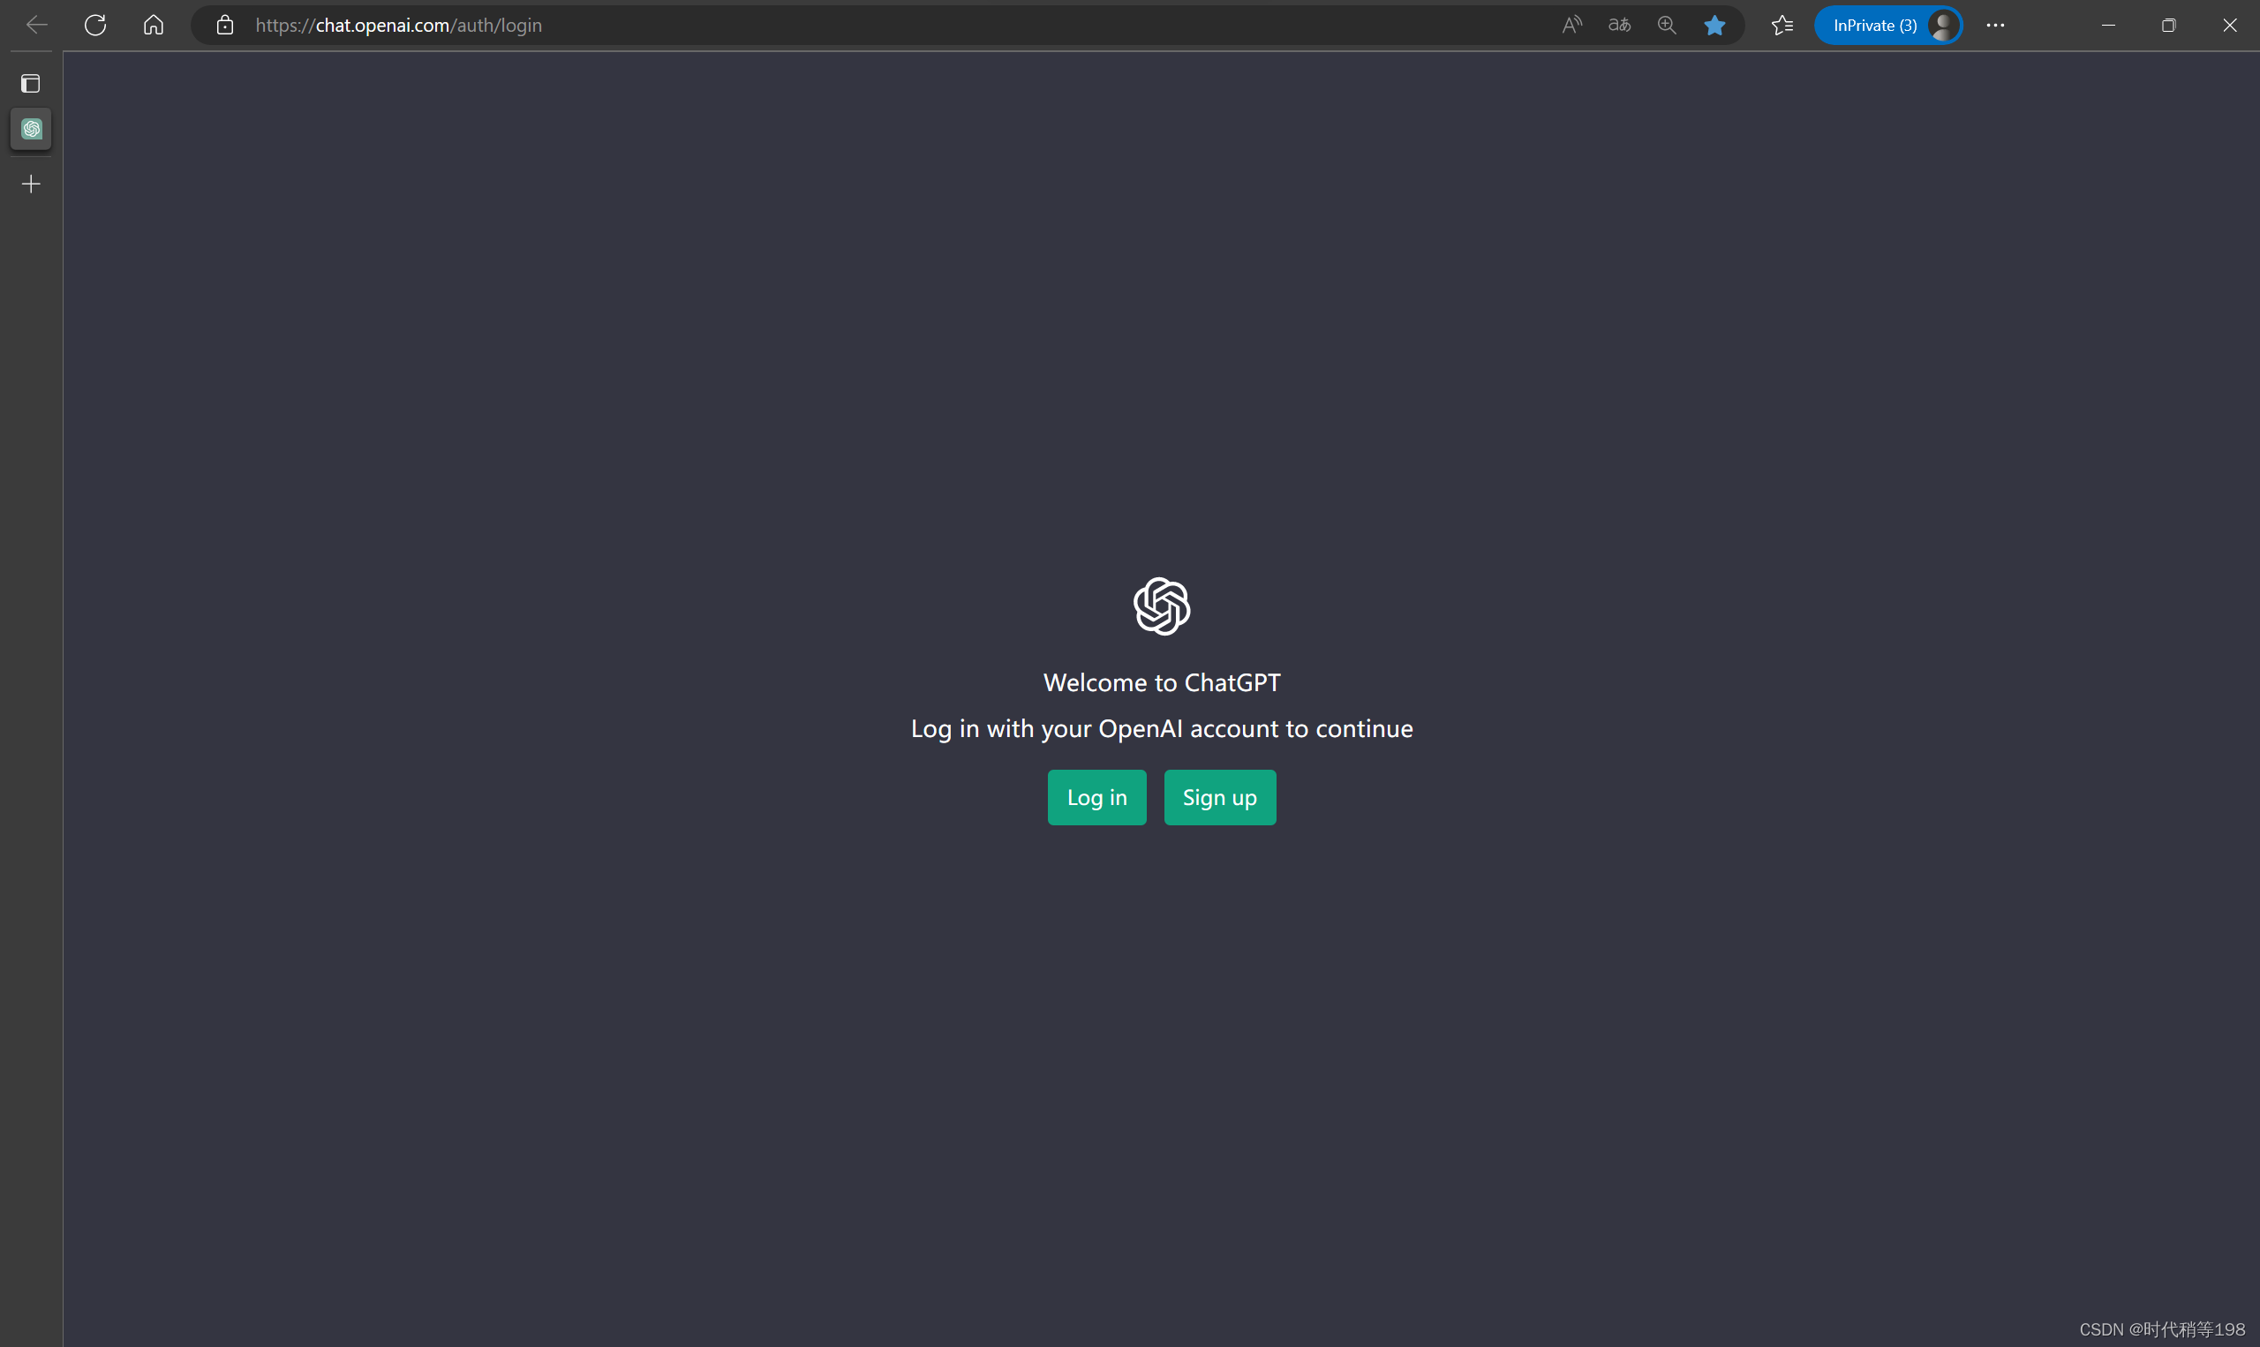The width and height of the screenshot is (2260, 1347).
Task: Reload the ChatGPT login page
Action: tap(95, 26)
